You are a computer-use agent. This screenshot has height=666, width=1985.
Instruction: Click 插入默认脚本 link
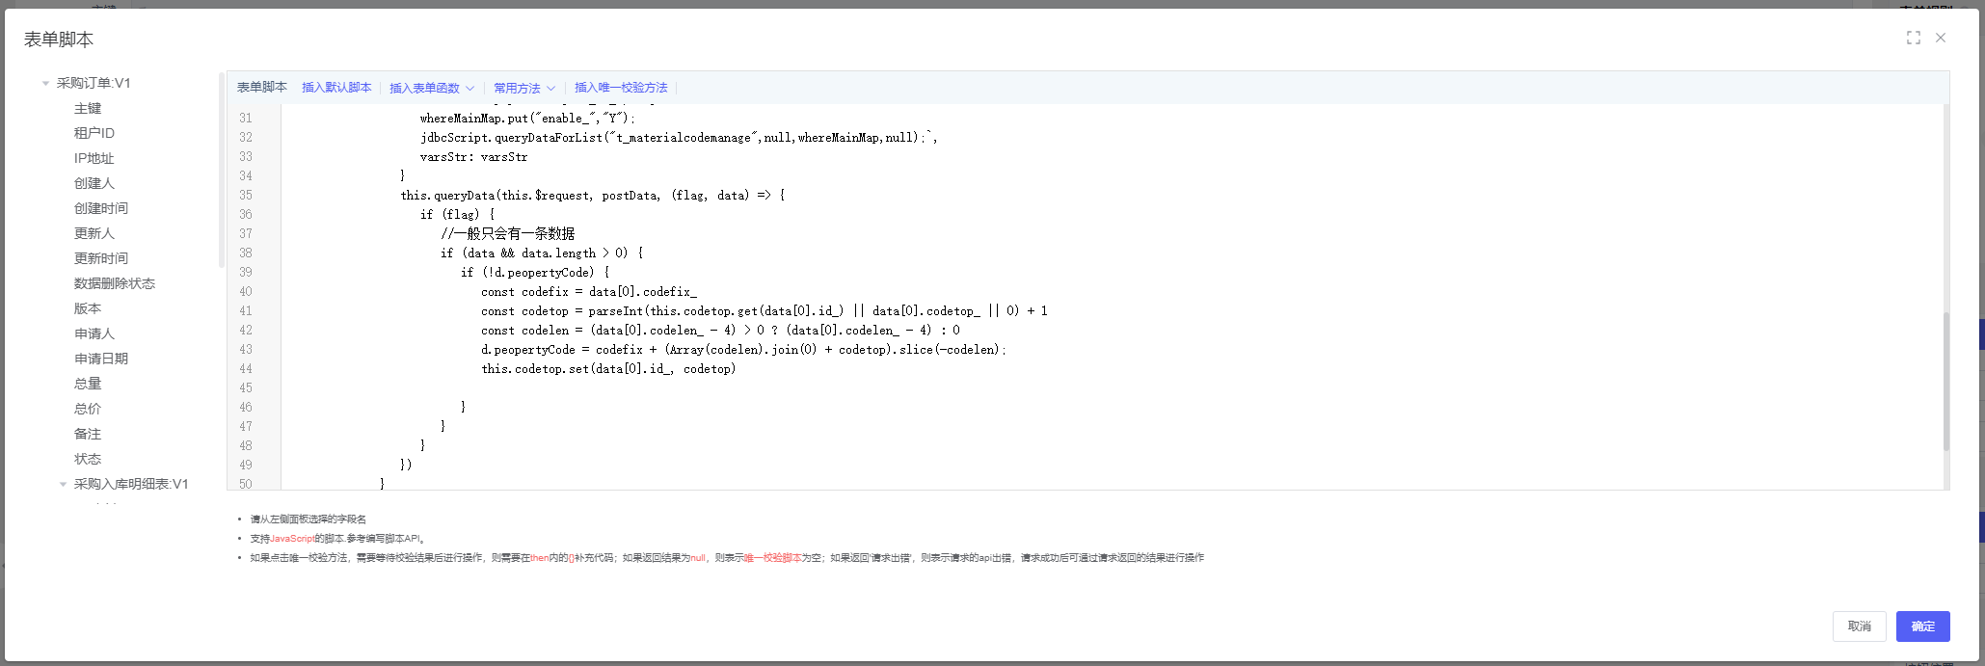[336, 88]
